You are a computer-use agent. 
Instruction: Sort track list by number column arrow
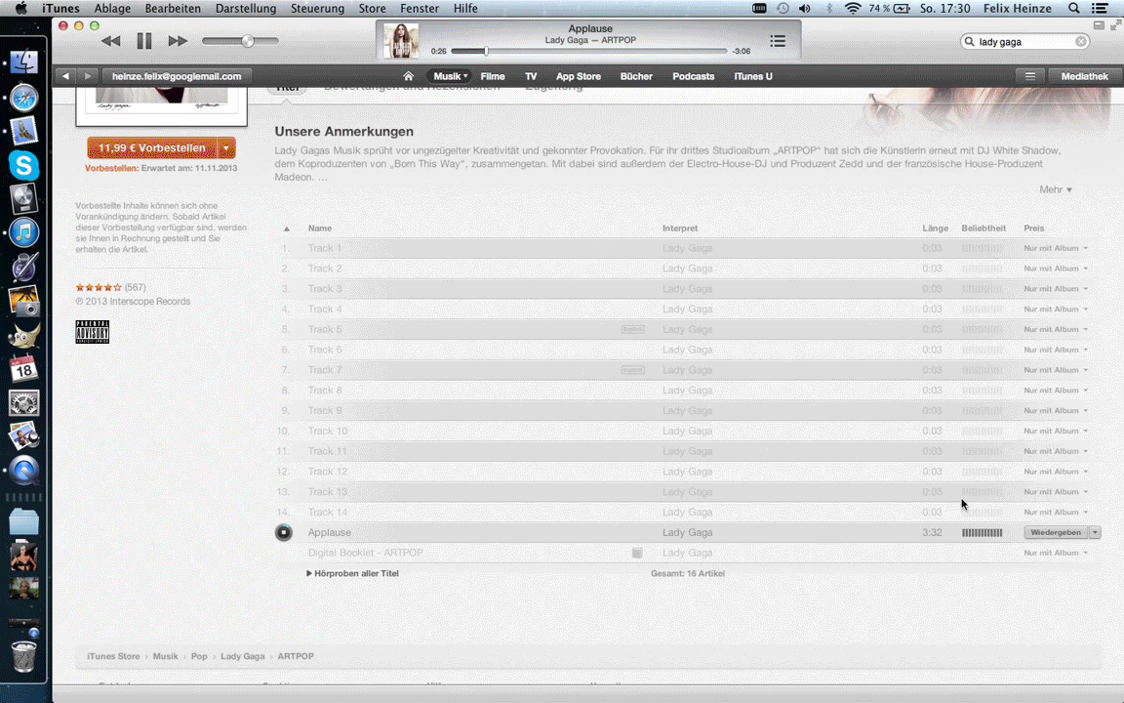coord(287,228)
